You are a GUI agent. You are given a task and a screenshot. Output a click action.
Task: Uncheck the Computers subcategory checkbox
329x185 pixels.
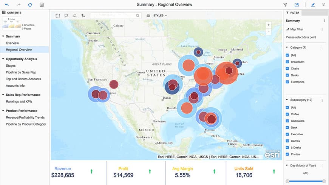click(x=288, y=121)
